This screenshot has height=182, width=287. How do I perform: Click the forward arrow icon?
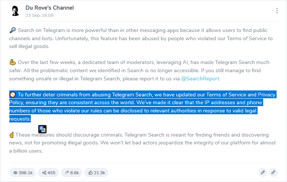(x=67, y=172)
